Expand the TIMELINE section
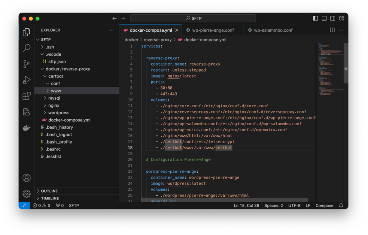The height and width of the screenshot is (235, 368). pos(77,198)
